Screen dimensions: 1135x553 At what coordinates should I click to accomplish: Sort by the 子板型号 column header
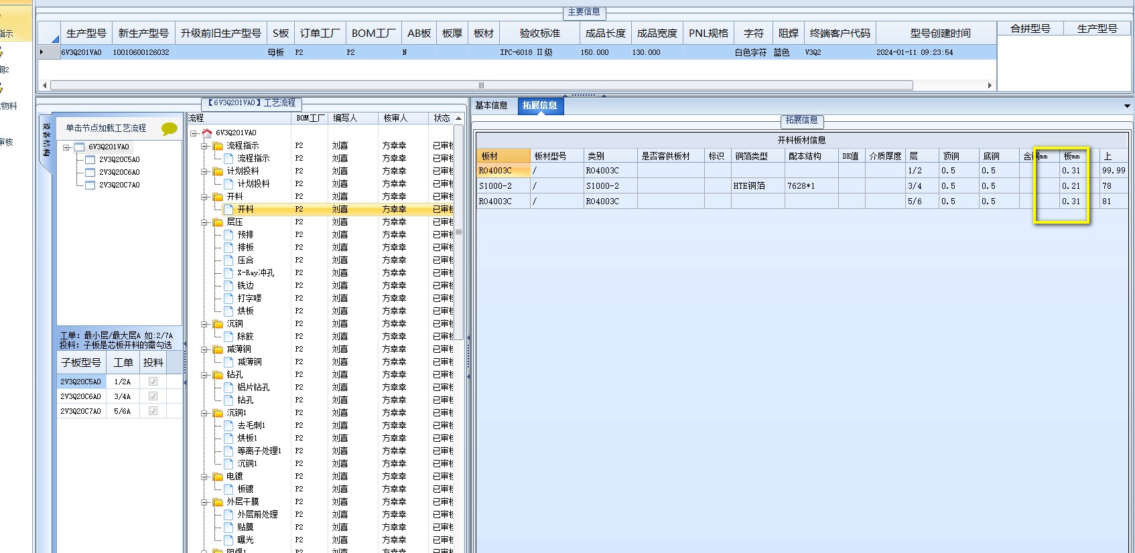click(x=81, y=362)
